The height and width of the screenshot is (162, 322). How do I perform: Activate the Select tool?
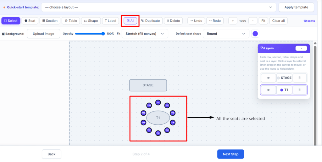(11, 21)
